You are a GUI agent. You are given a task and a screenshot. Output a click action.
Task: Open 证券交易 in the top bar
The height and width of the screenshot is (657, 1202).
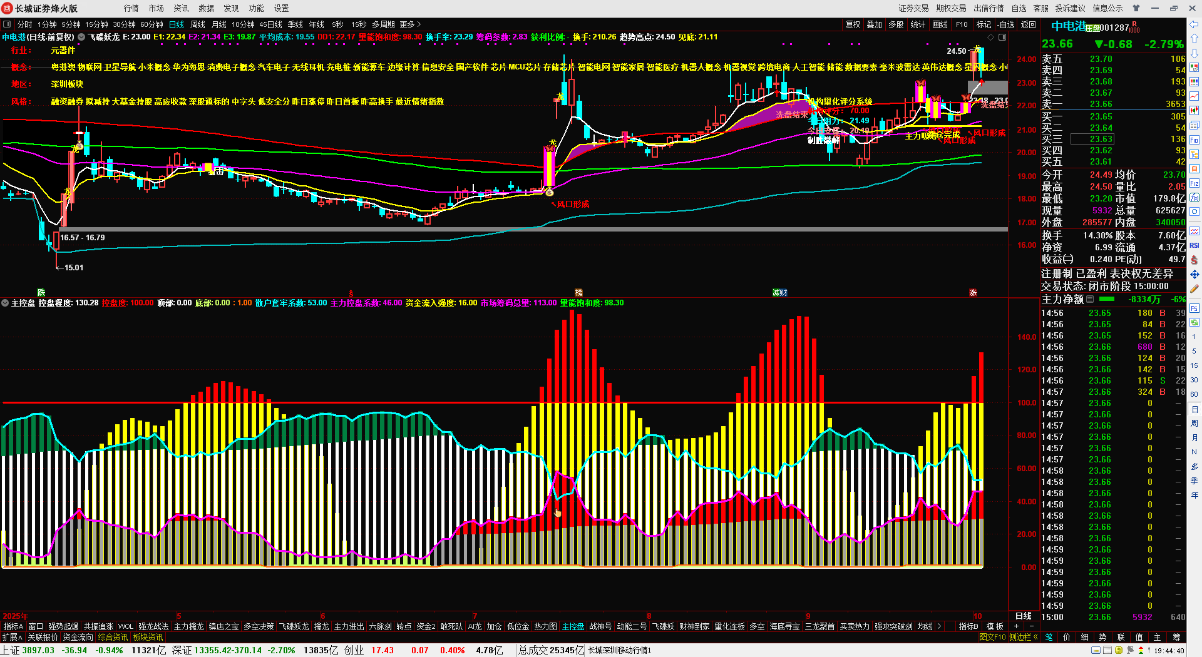914,8
